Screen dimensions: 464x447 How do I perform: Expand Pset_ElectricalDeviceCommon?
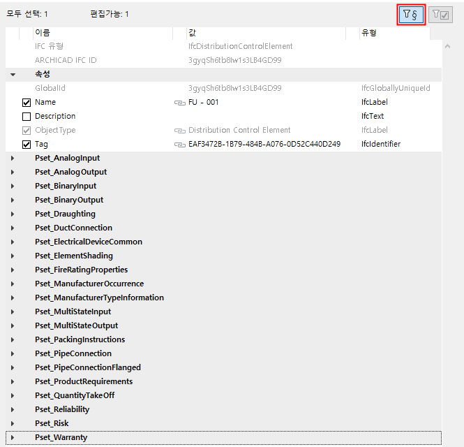click(x=13, y=242)
